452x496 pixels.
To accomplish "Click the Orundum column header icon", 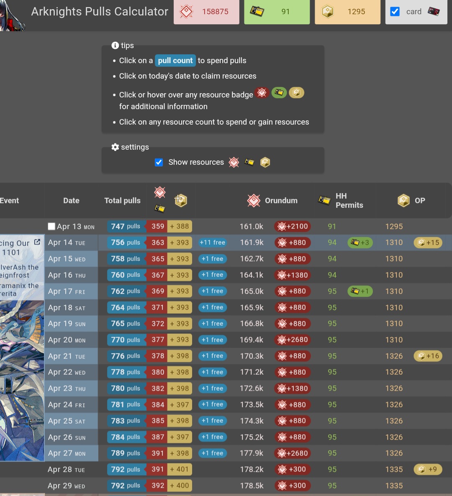I will [254, 201].
